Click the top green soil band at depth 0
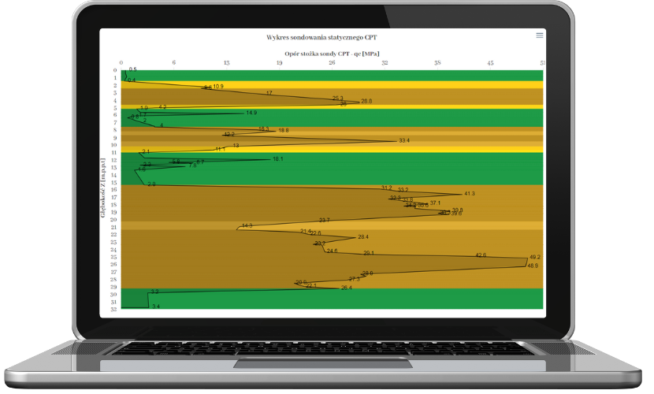The image size is (654, 394). click(331, 75)
